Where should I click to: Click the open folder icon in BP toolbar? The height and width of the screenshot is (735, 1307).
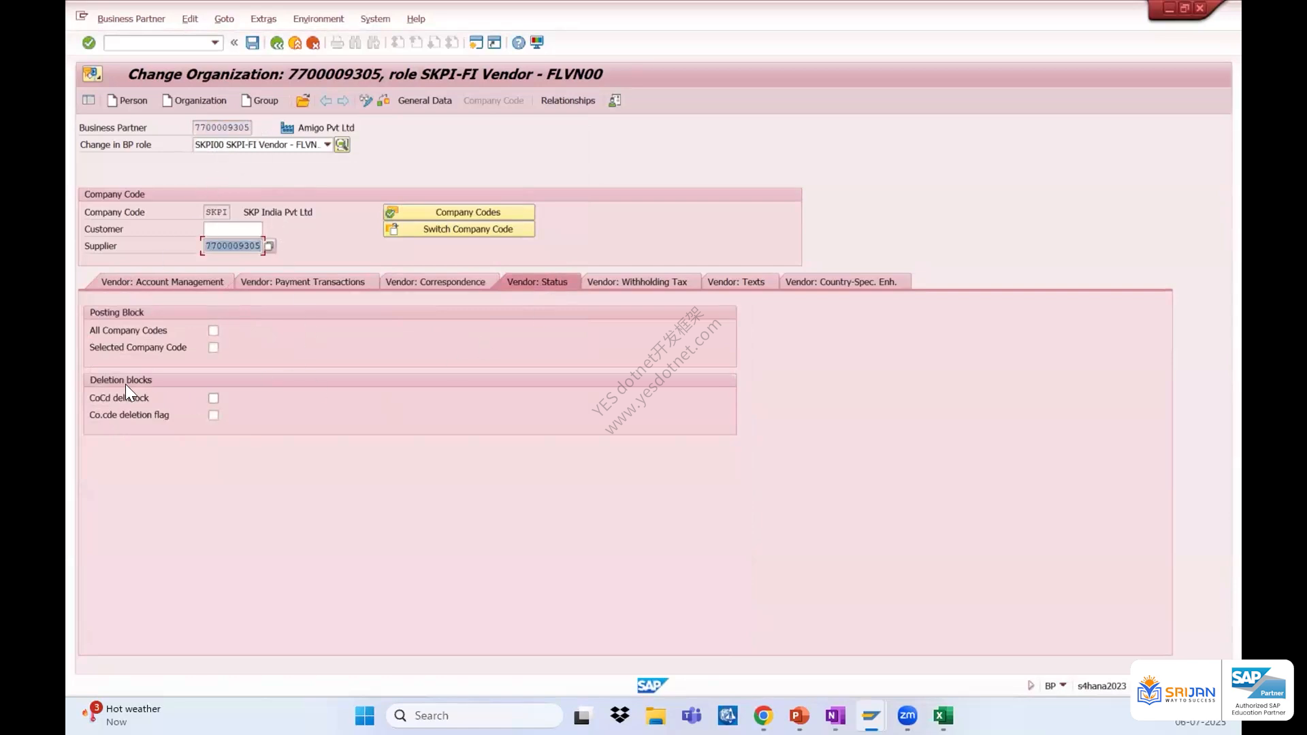(x=303, y=101)
